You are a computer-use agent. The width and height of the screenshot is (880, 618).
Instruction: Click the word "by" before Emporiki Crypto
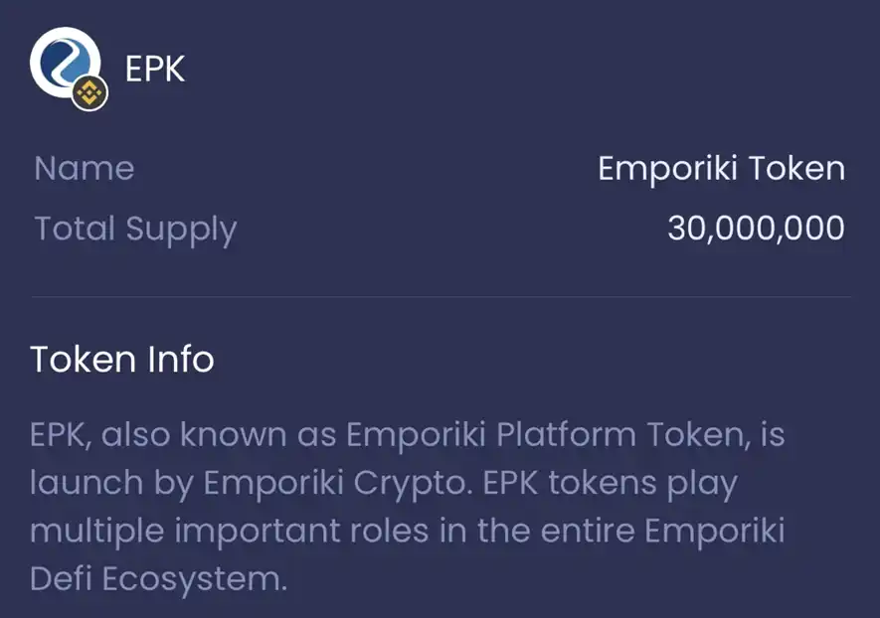(x=173, y=483)
